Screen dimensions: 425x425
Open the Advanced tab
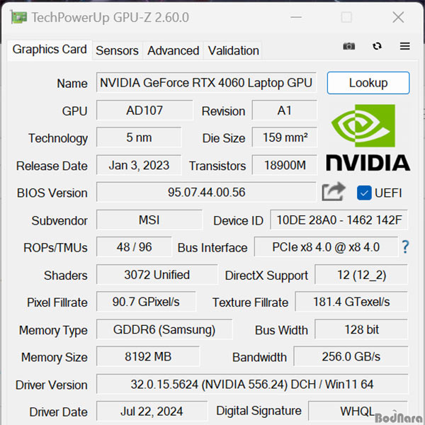(174, 50)
